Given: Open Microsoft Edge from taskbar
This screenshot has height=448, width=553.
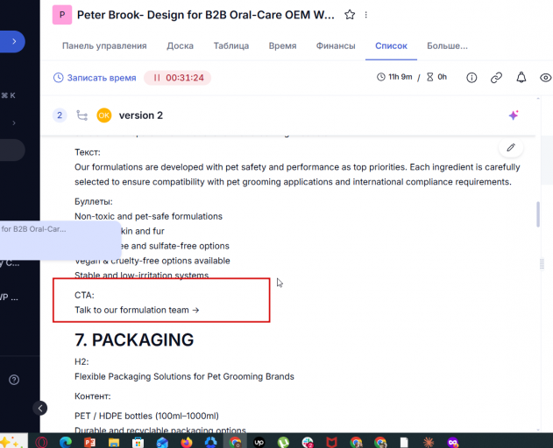Looking at the screenshot, I should coord(66,442).
